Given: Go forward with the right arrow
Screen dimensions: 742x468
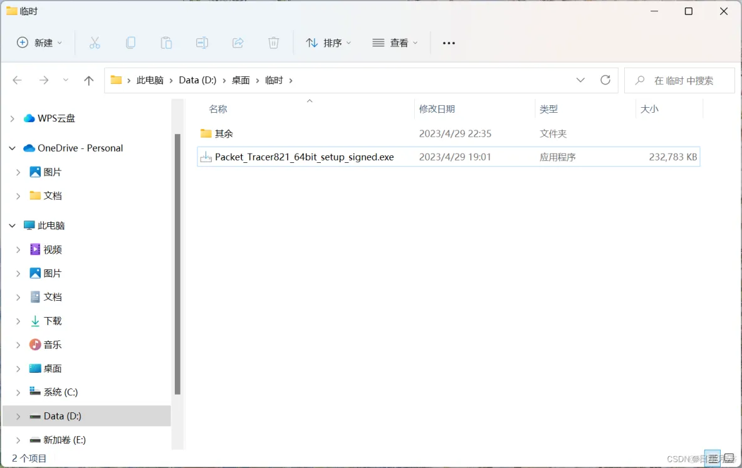Looking at the screenshot, I should pos(44,80).
